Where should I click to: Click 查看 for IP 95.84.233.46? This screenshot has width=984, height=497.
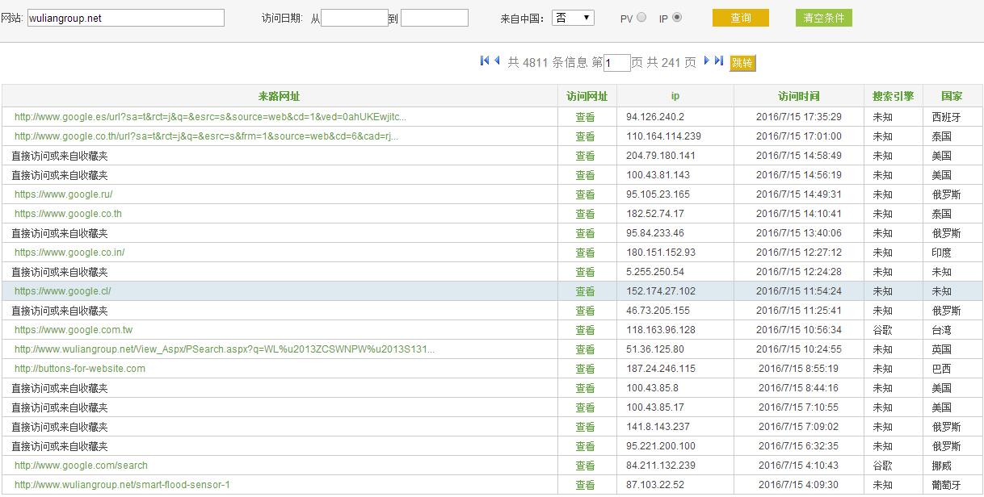[x=585, y=233]
